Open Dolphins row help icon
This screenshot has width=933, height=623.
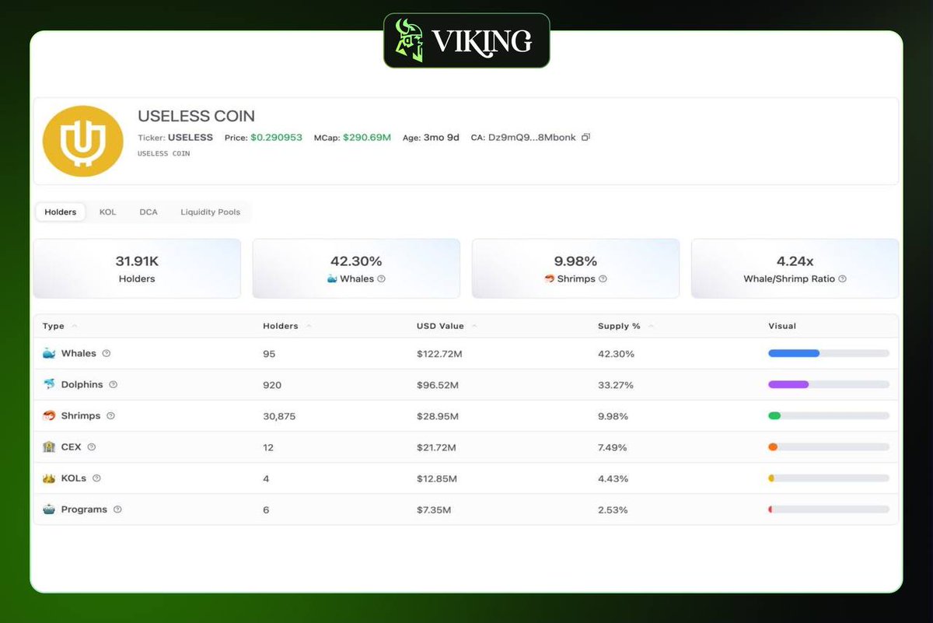pyautogui.click(x=113, y=384)
